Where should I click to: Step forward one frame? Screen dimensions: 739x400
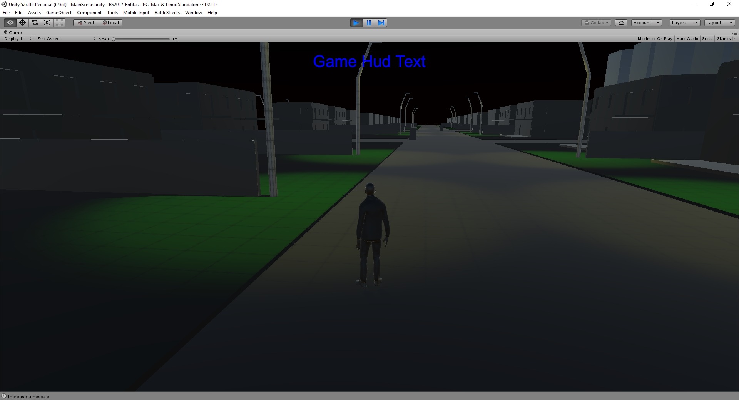click(381, 23)
